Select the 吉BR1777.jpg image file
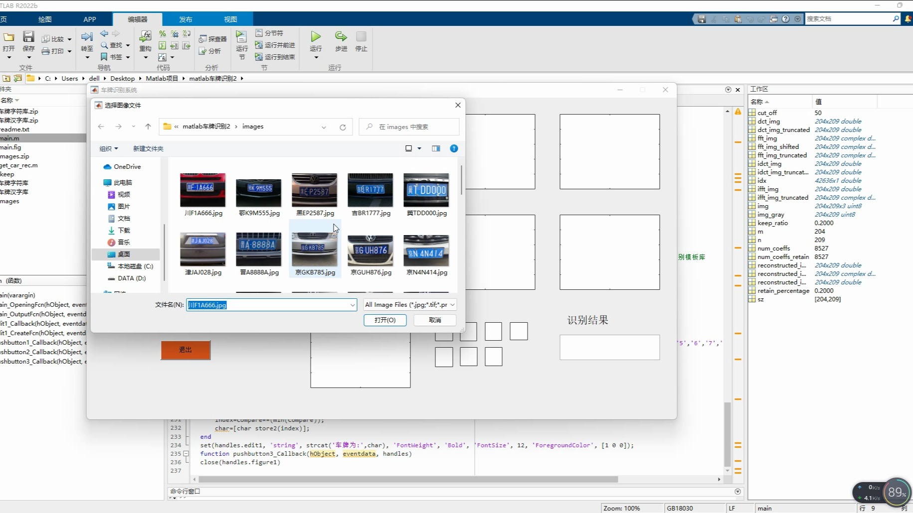Viewport: 913px width, 513px height. [370, 195]
